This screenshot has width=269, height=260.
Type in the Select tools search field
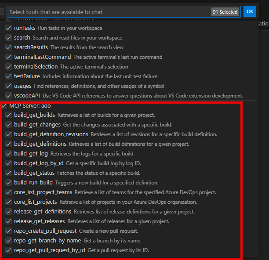point(105,12)
